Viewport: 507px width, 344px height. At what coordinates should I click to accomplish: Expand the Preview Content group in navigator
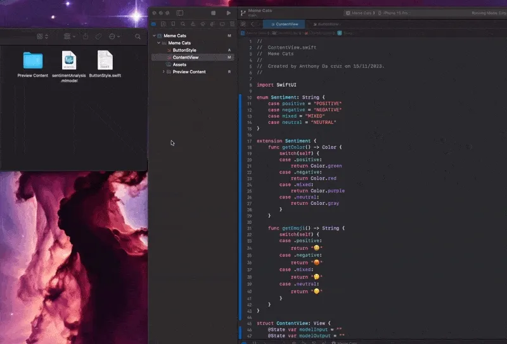[x=164, y=72]
